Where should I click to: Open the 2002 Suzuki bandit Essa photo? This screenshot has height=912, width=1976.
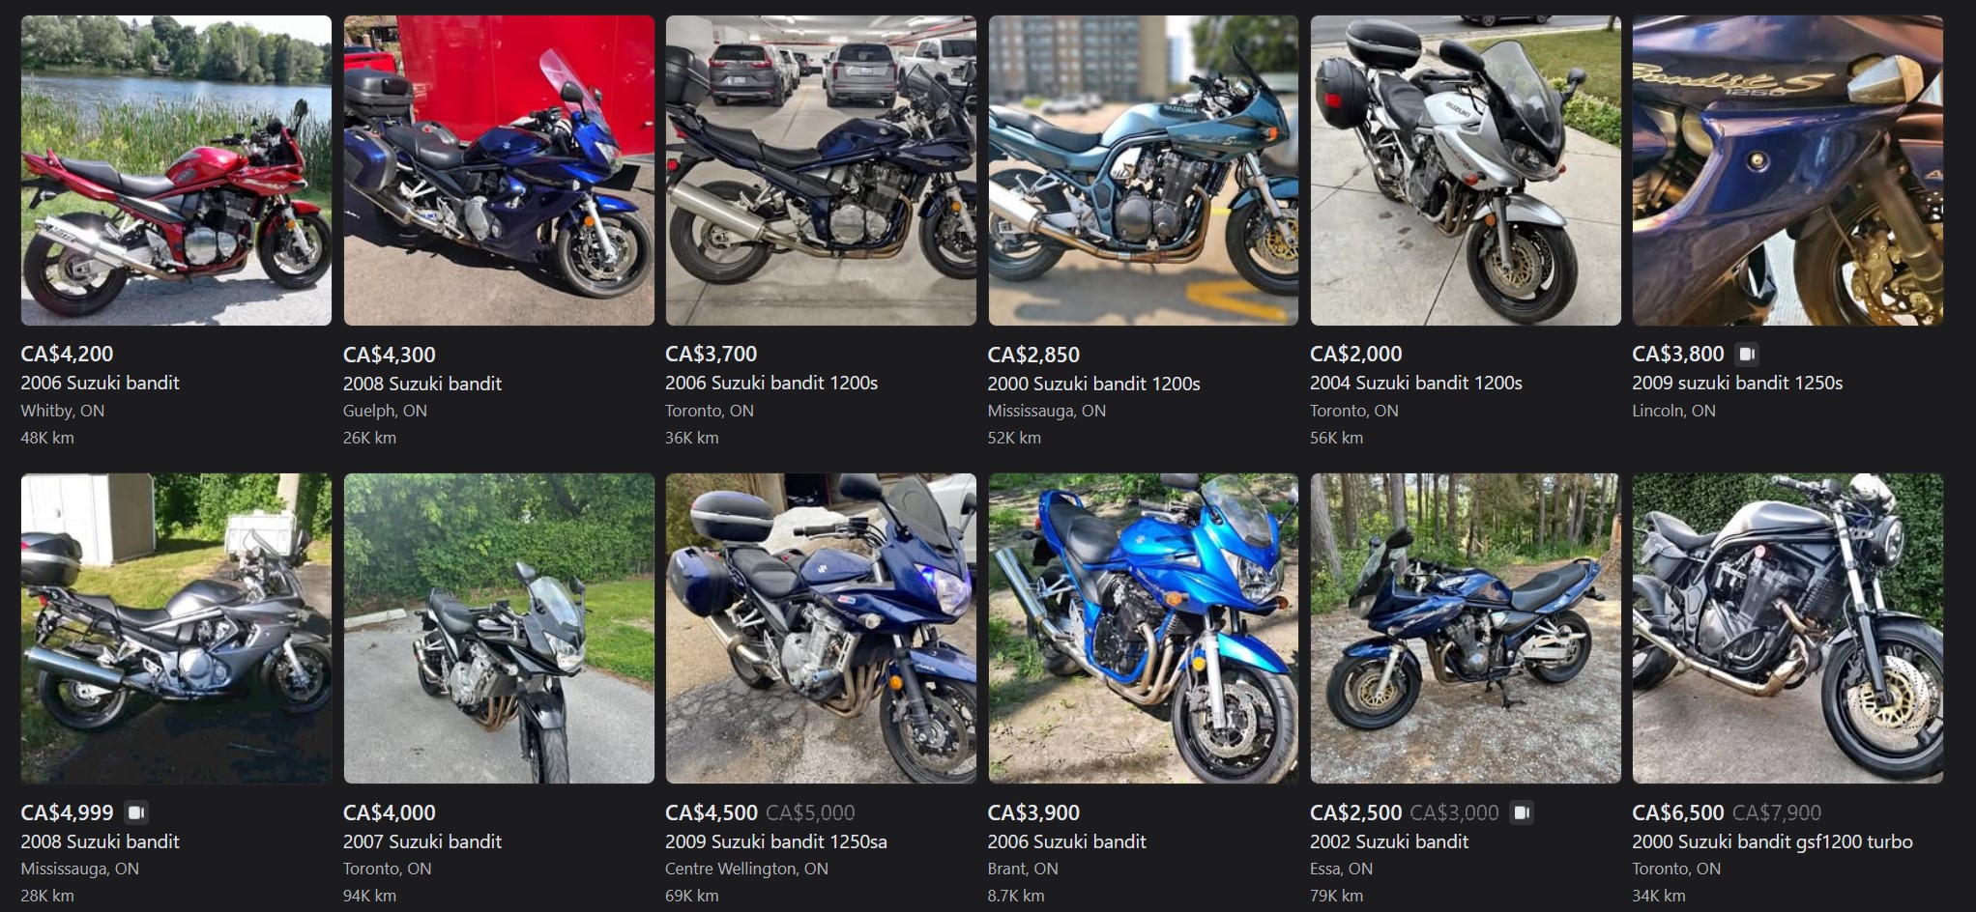point(1466,628)
